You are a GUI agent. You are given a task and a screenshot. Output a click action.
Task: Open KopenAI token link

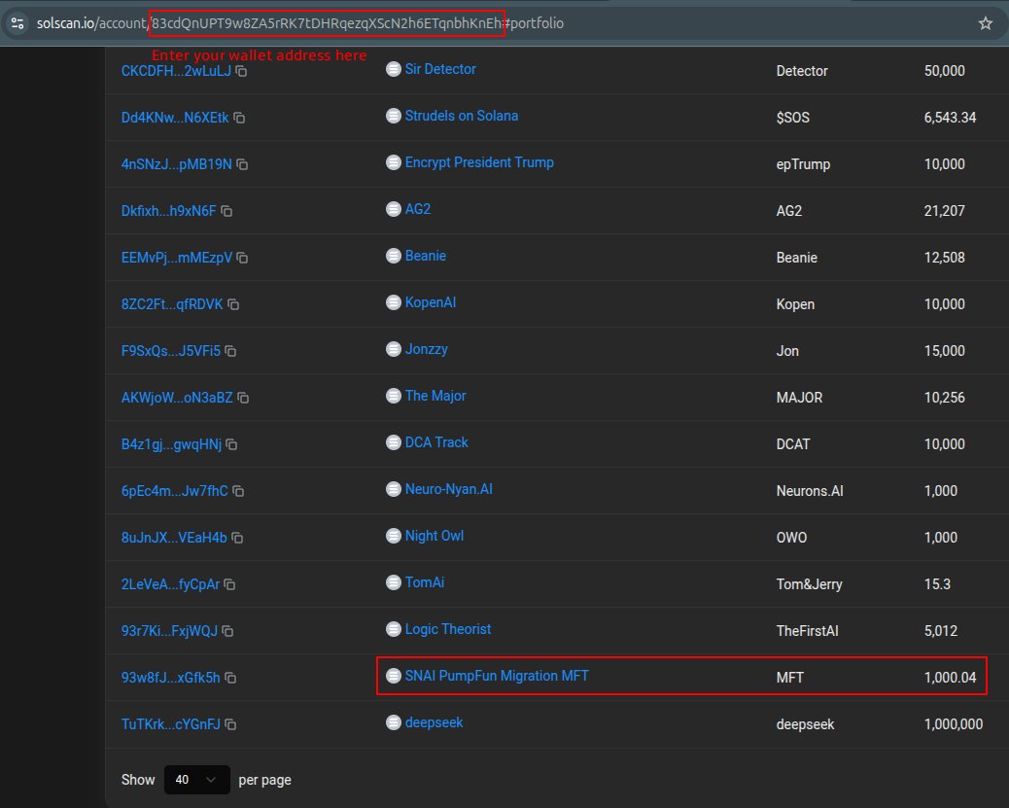431,302
